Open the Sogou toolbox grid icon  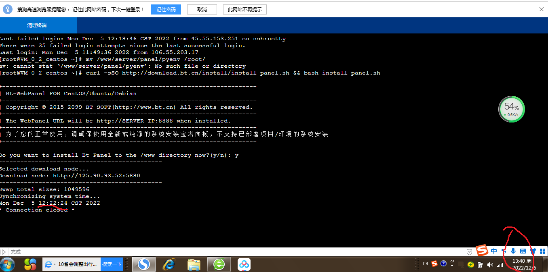(x=543, y=251)
